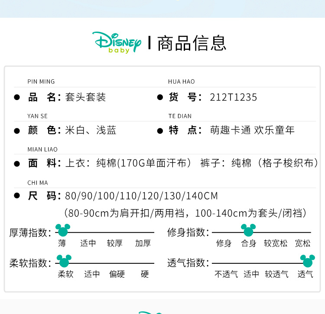Click Mickey marker on 透气指数 slider
The width and height of the screenshot is (325, 314).
pos(308,261)
